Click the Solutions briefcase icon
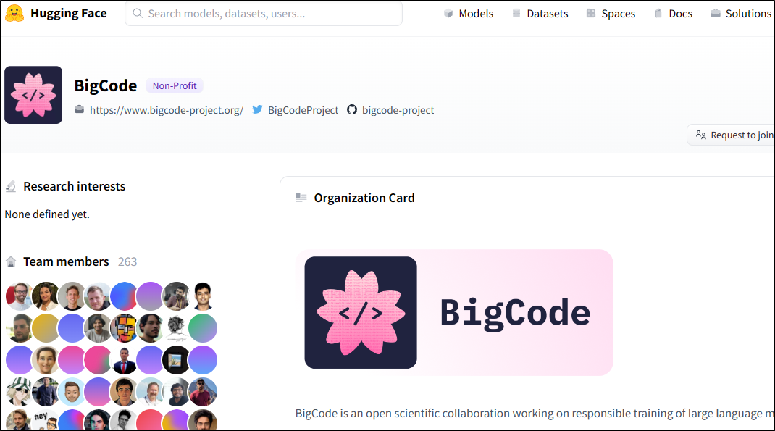775x431 pixels. [715, 13]
